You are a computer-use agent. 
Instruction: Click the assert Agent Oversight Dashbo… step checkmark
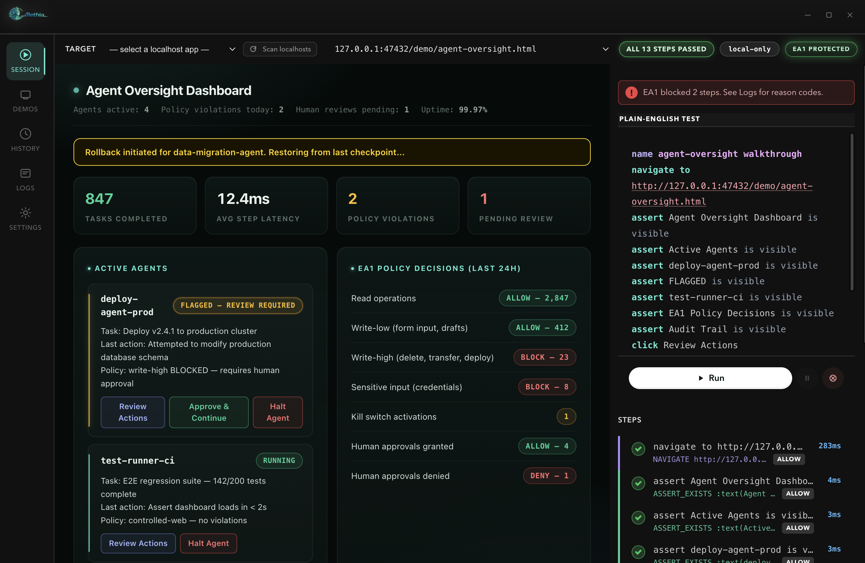638,483
